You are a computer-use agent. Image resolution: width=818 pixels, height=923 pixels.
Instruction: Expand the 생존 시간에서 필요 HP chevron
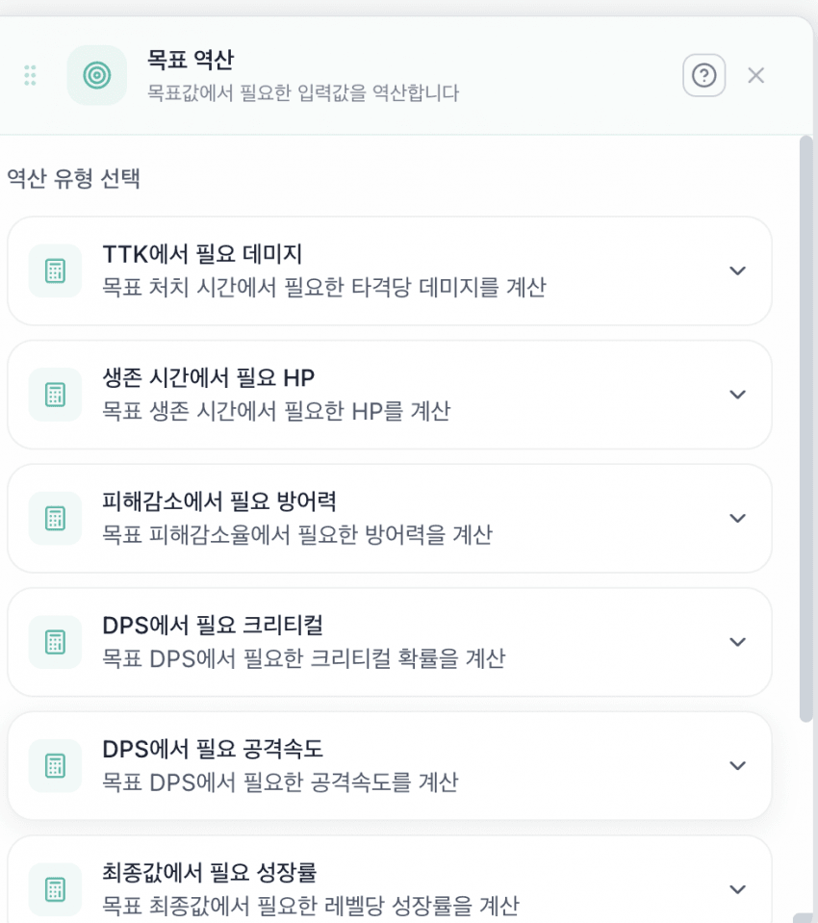coord(737,395)
